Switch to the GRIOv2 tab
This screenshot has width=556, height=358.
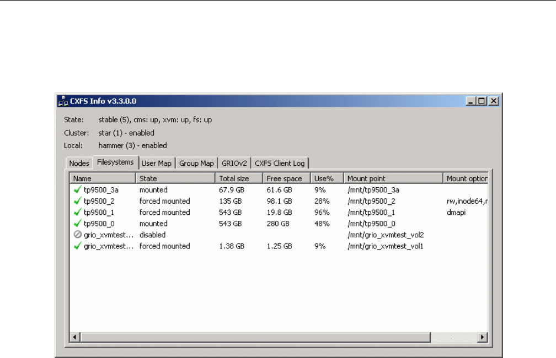pos(234,163)
